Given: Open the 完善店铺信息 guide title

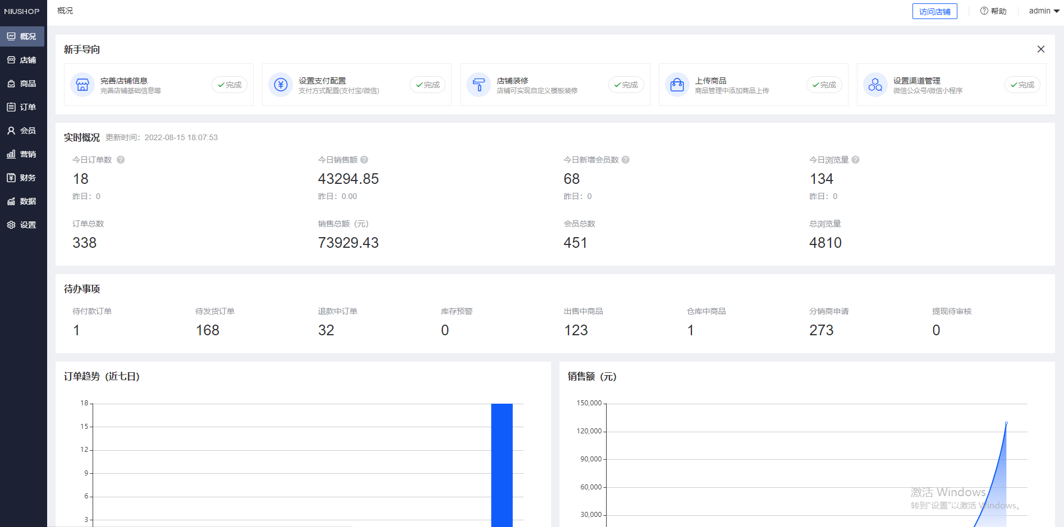Looking at the screenshot, I should 124,81.
